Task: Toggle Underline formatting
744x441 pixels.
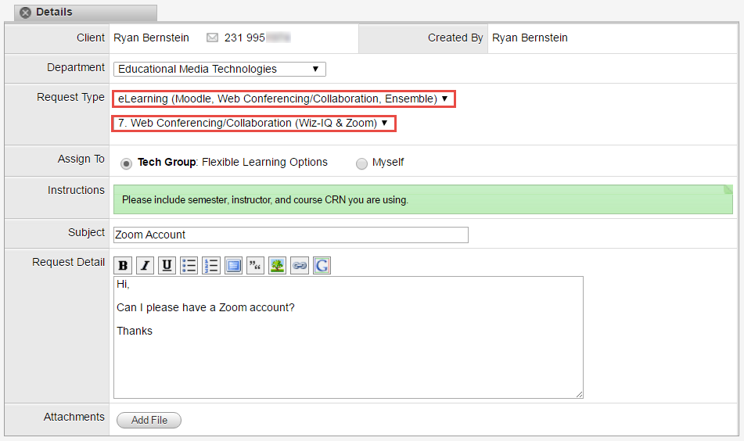Action: pyautogui.click(x=167, y=266)
